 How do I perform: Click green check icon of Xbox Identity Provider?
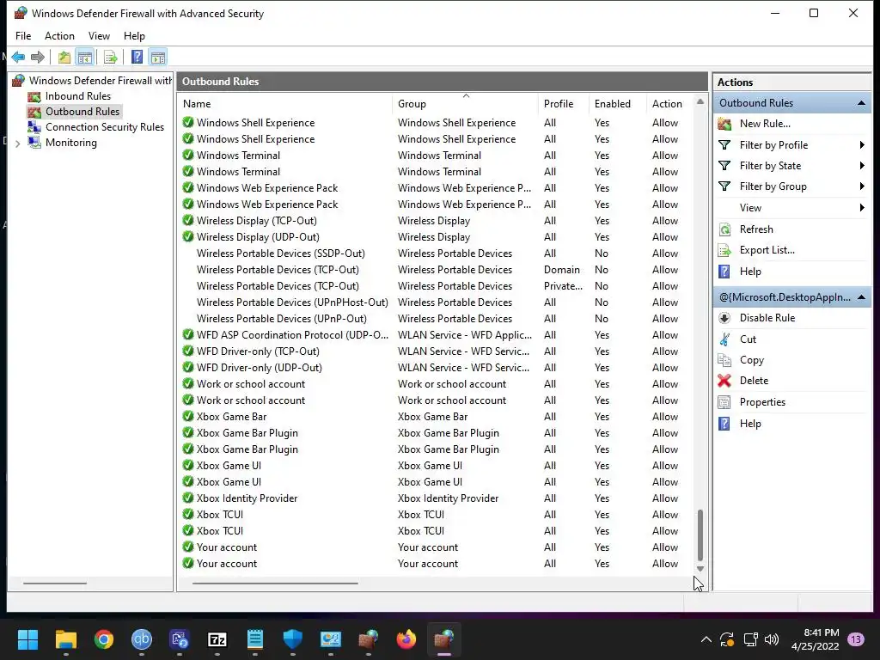tap(188, 498)
